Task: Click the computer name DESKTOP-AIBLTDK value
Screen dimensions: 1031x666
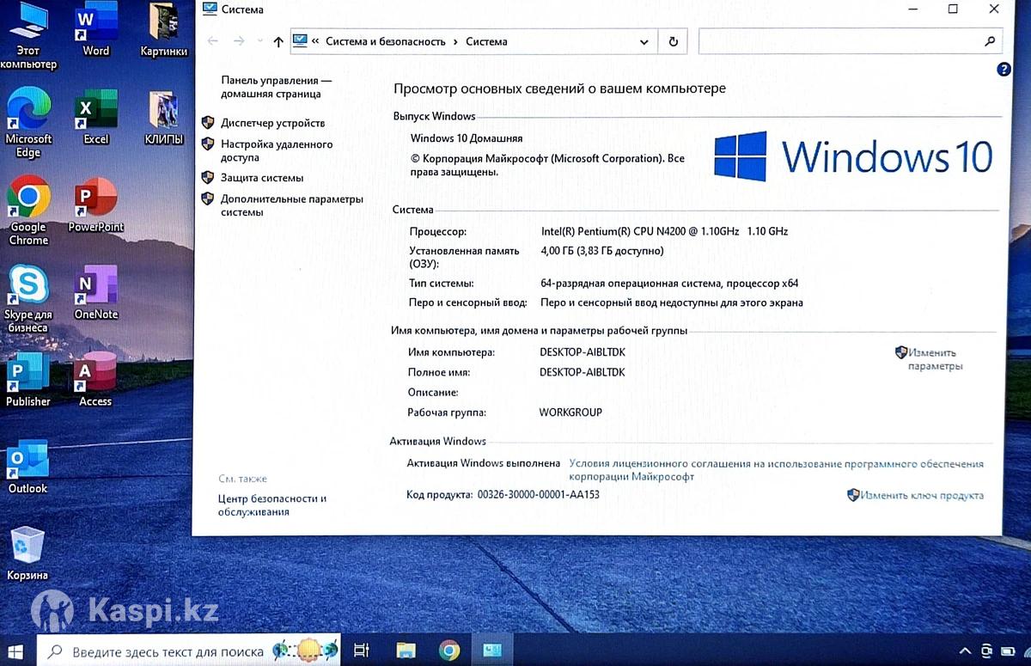Action: (583, 352)
